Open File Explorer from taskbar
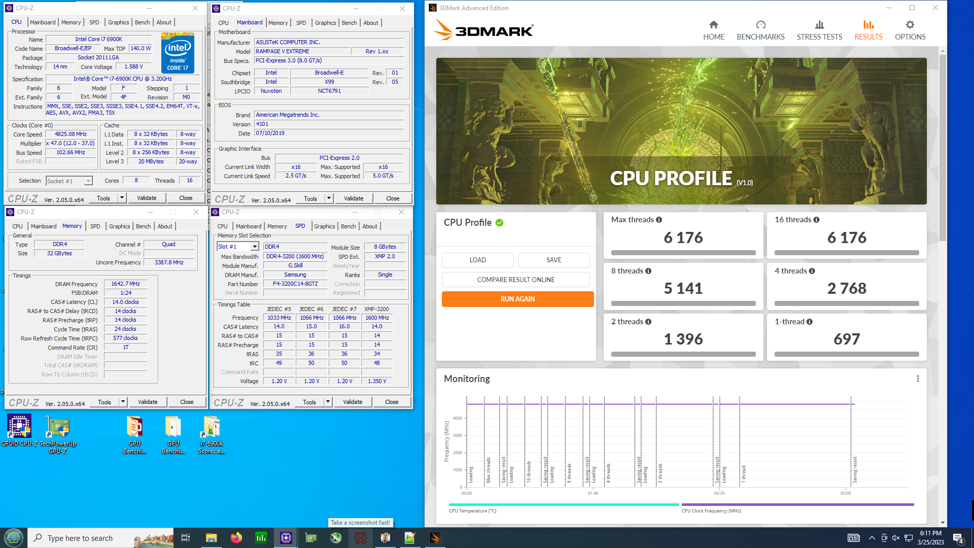The height and width of the screenshot is (548, 974). 211,538
